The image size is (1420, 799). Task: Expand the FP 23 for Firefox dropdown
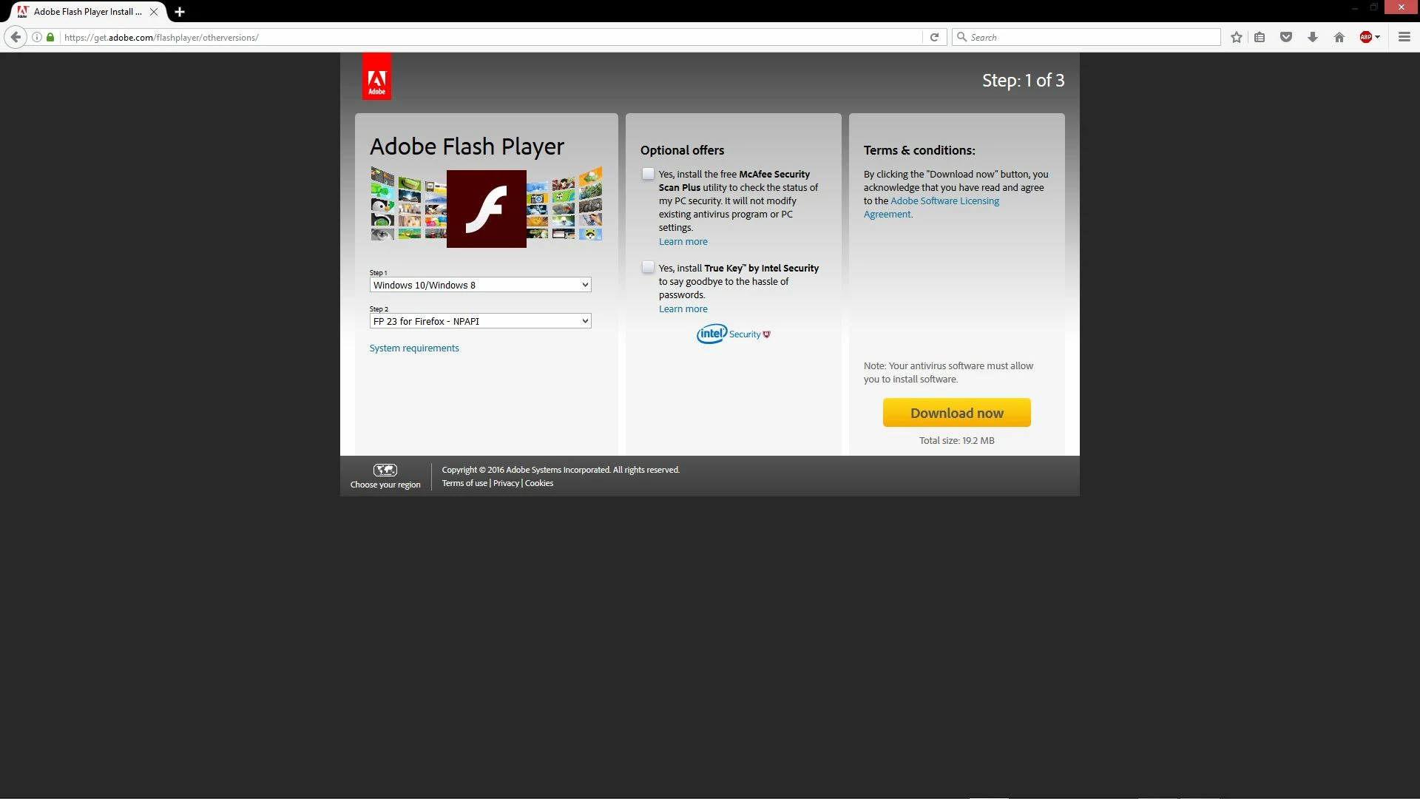click(x=480, y=321)
